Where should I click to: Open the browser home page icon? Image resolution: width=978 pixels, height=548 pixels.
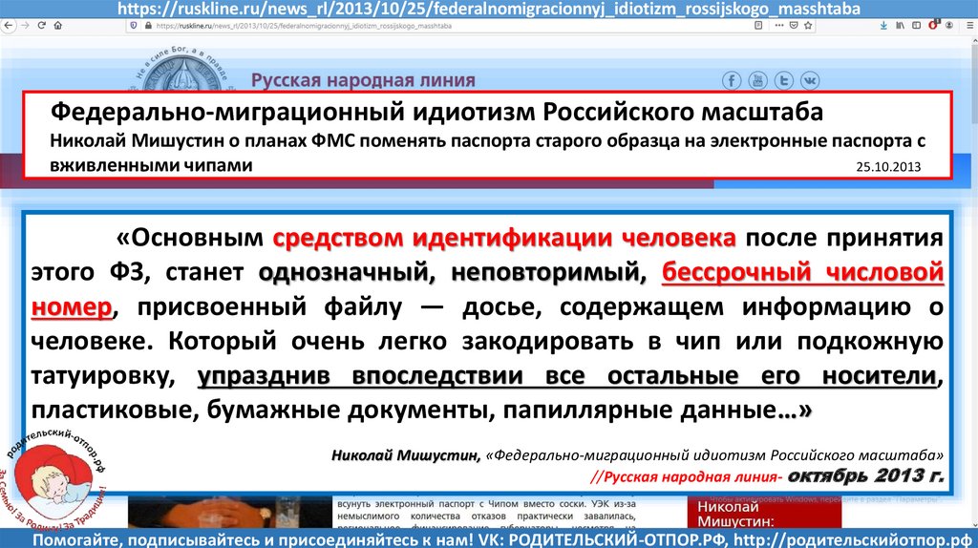click(58, 26)
